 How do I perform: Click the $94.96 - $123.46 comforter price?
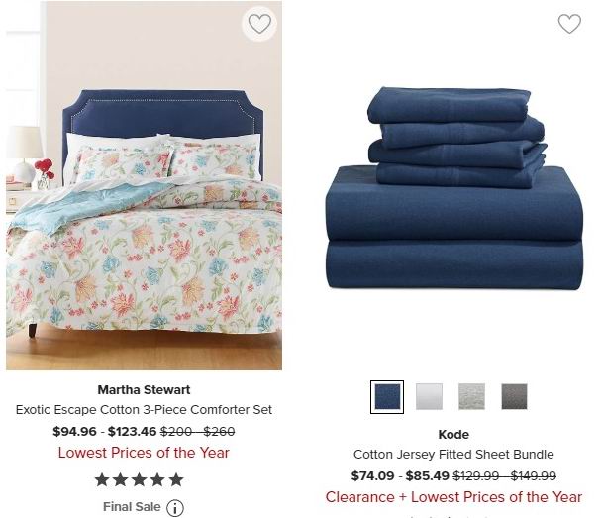(x=105, y=431)
